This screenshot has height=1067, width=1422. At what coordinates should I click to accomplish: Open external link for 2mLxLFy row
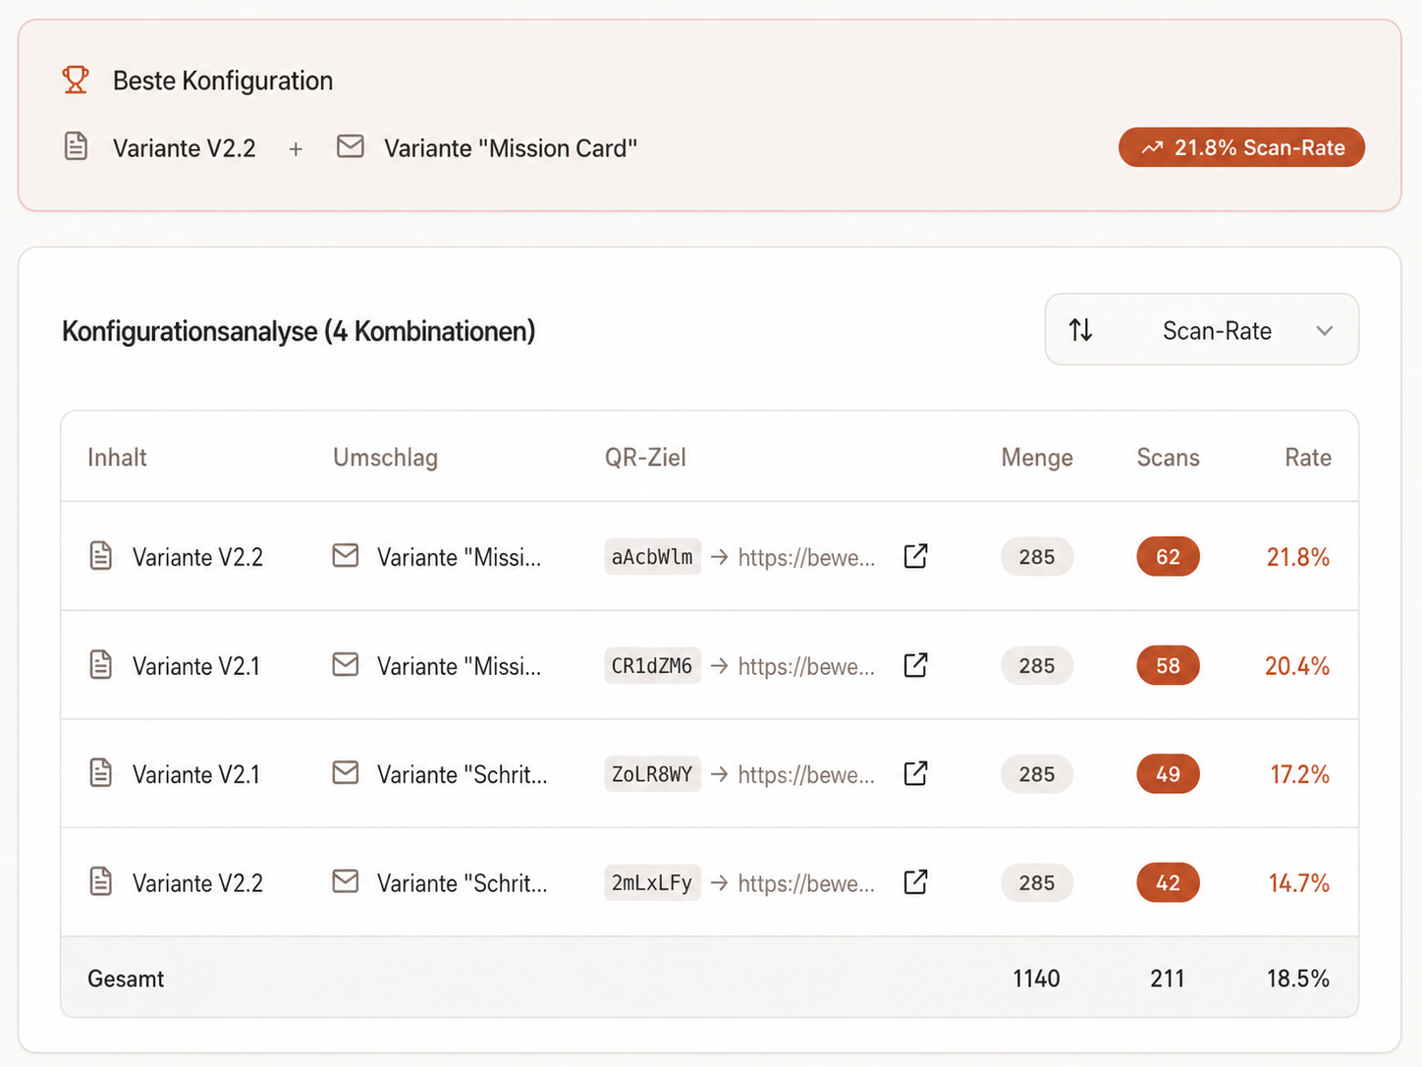click(915, 882)
